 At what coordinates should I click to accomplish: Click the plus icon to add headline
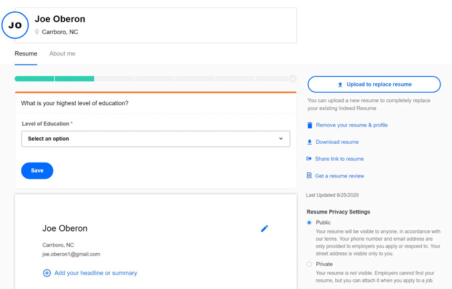tap(46, 273)
